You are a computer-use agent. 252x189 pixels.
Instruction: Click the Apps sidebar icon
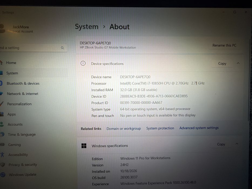coord(2,114)
